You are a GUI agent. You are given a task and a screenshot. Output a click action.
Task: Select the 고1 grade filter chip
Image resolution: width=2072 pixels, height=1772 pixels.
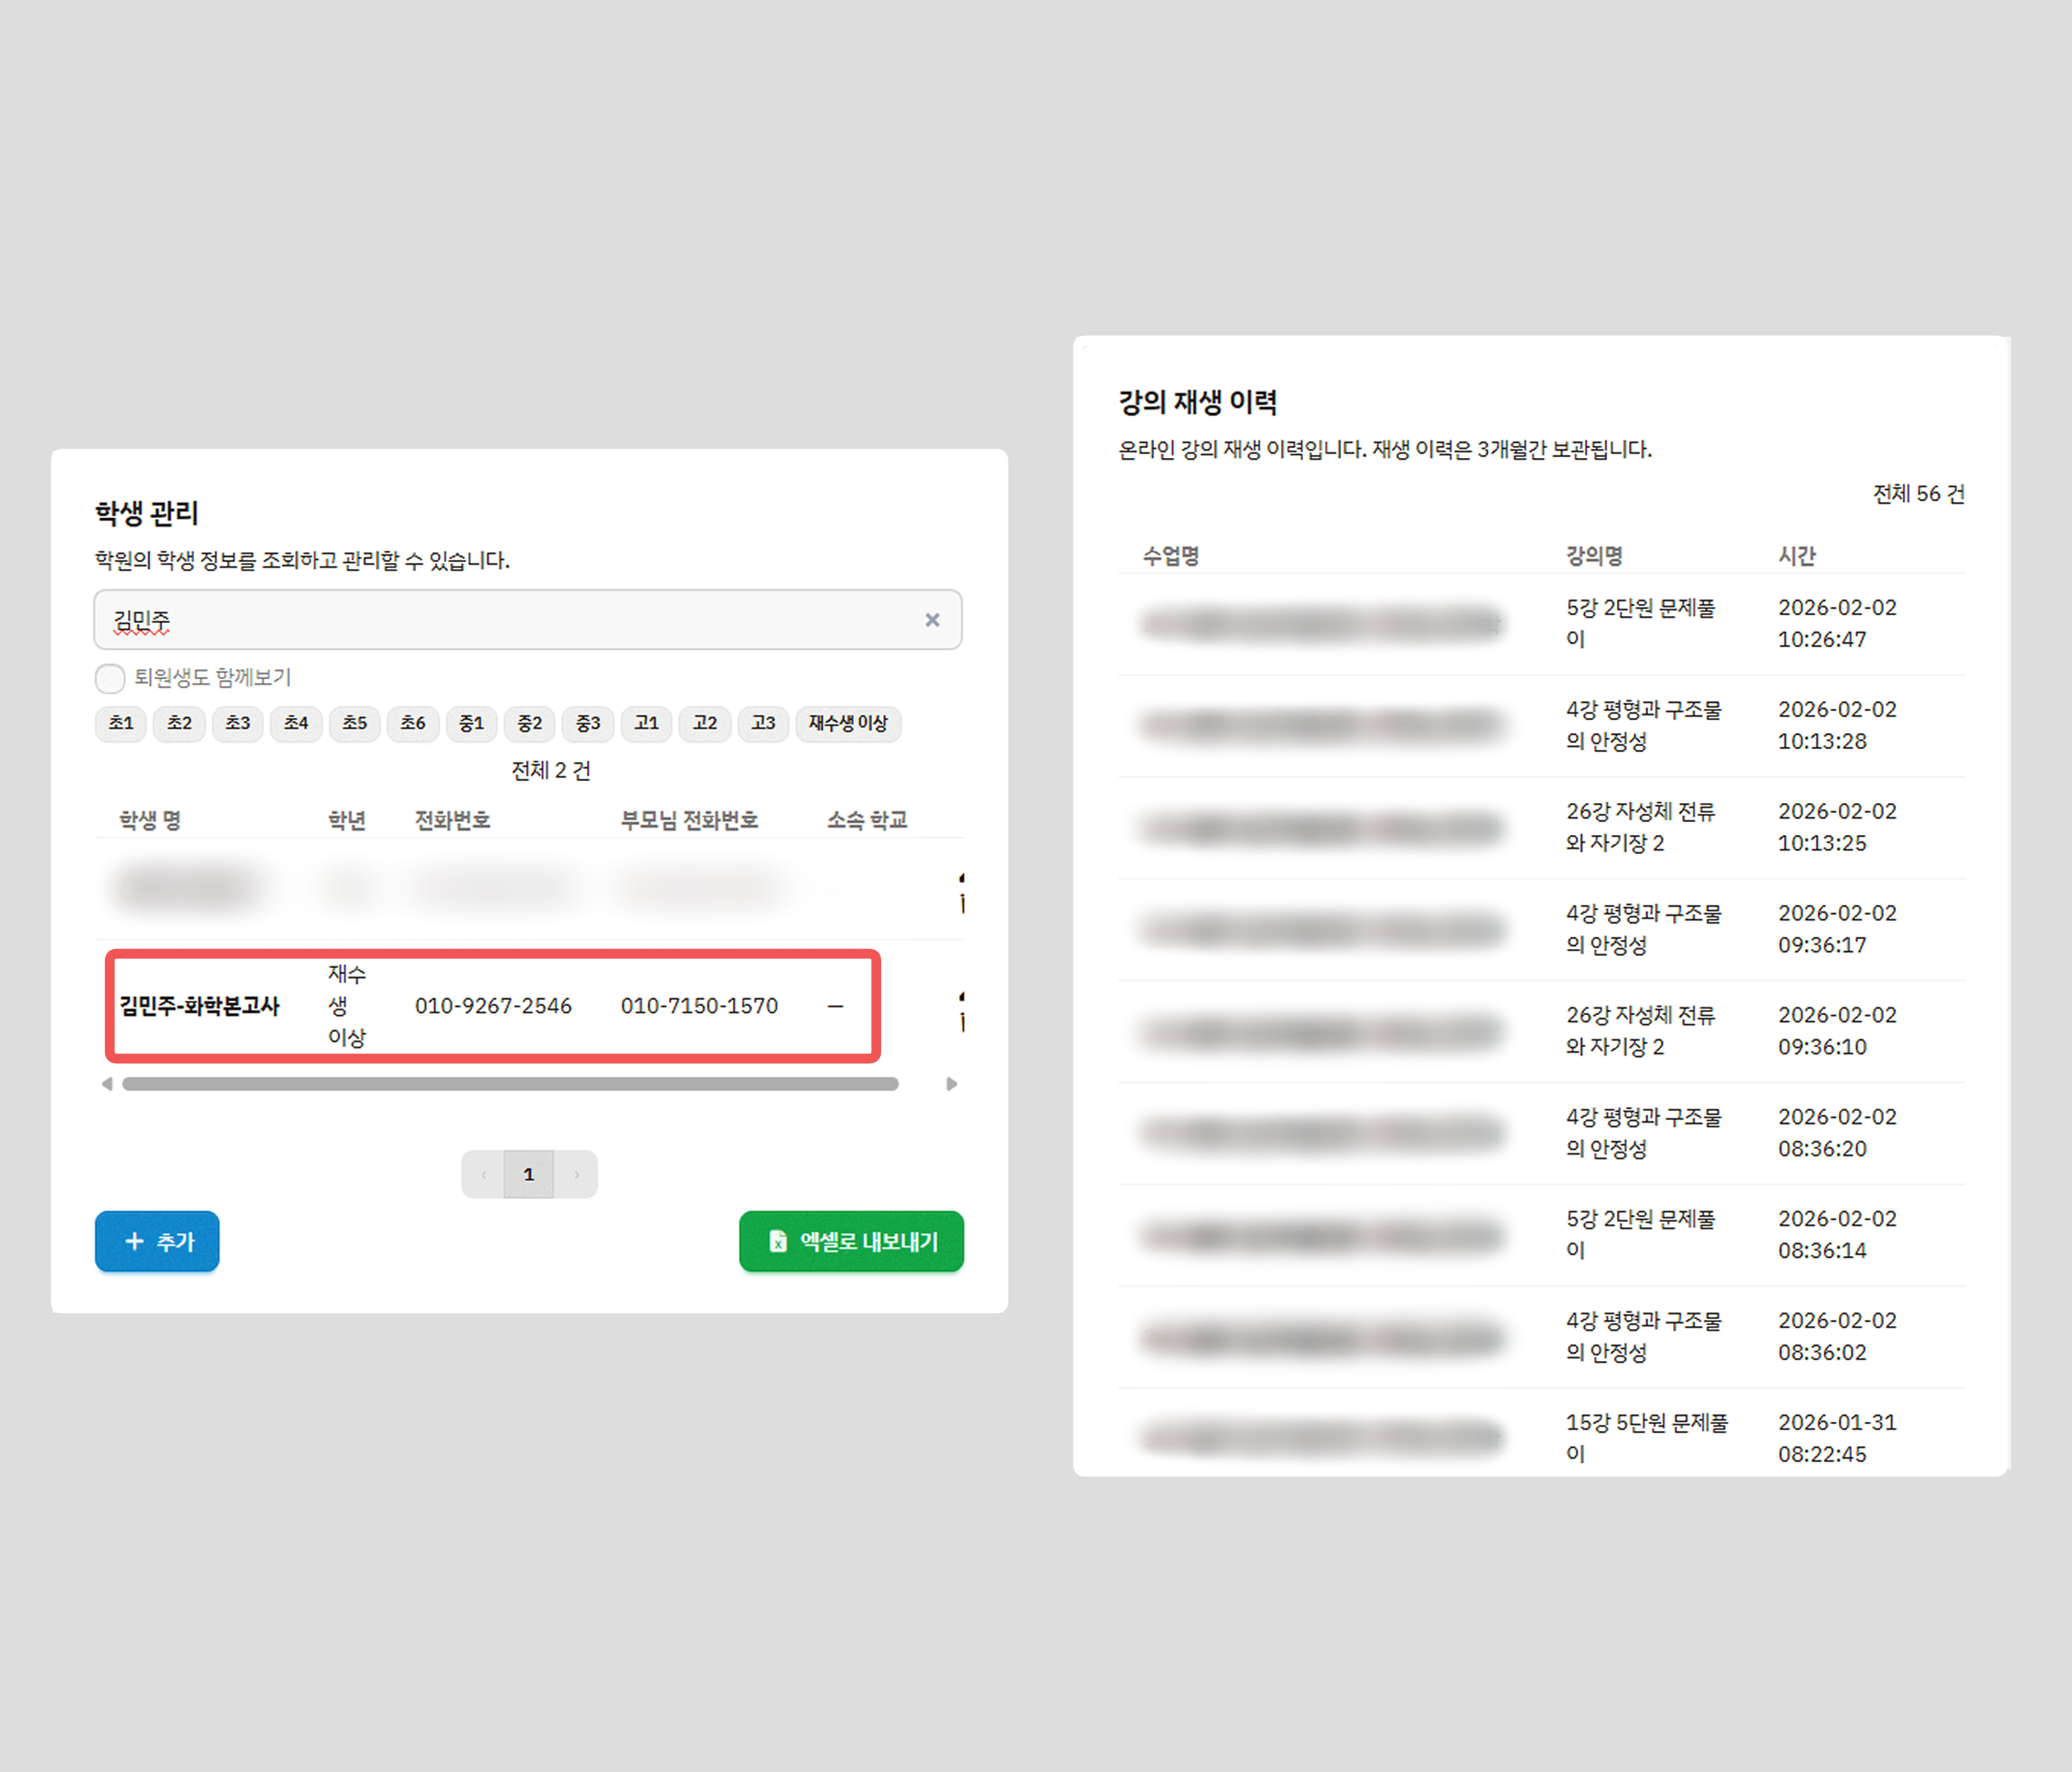(x=646, y=723)
